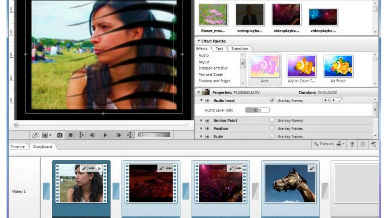Viewport: 388px width, 218px height.
Task: Expand the Scale property
Action: click(x=201, y=136)
